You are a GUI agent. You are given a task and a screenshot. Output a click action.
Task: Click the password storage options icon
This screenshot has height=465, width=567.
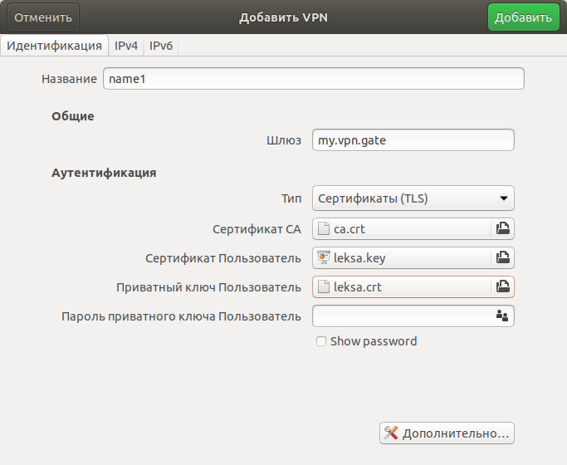pos(501,316)
